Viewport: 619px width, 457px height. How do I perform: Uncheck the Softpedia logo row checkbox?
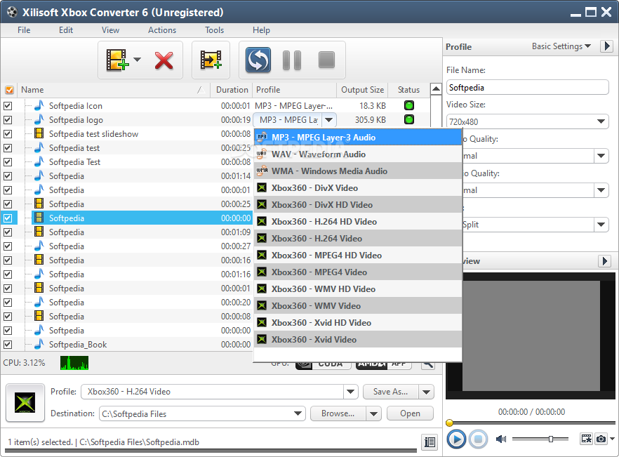pyautogui.click(x=8, y=119)
